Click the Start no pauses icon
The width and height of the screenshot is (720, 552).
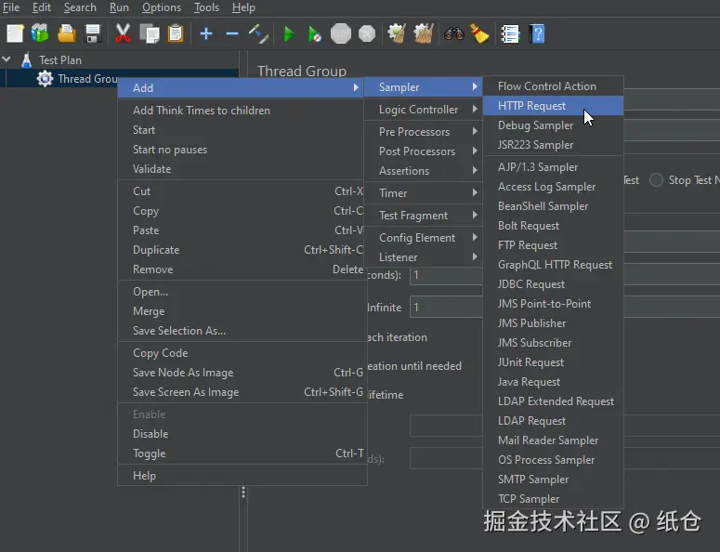coord(315,33)
